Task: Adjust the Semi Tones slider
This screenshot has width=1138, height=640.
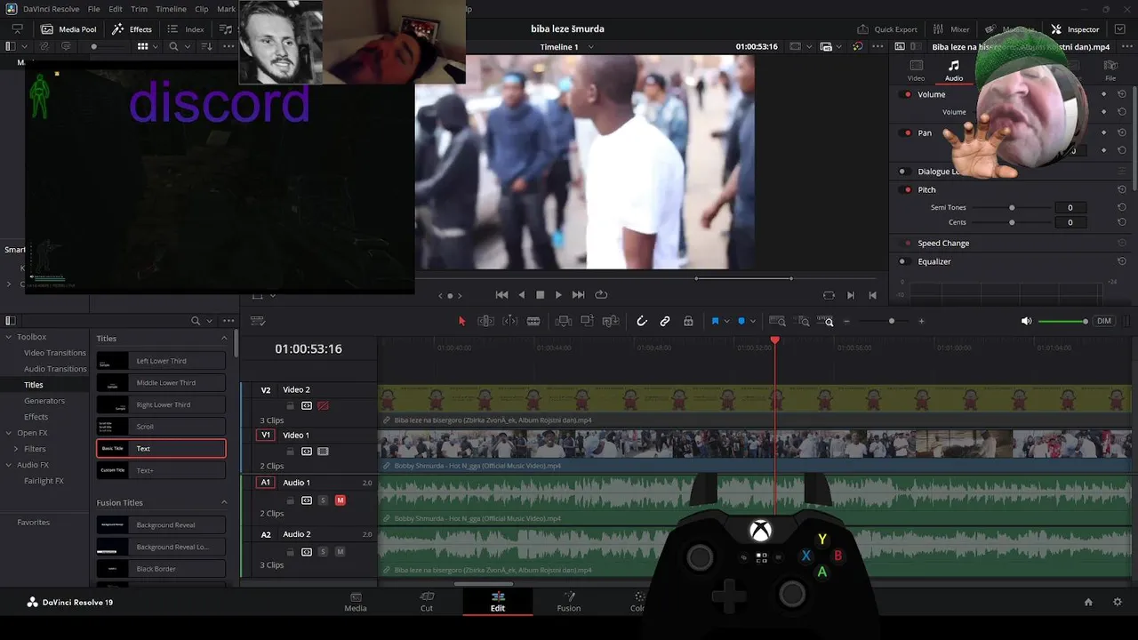Action: coord(1012,207)
